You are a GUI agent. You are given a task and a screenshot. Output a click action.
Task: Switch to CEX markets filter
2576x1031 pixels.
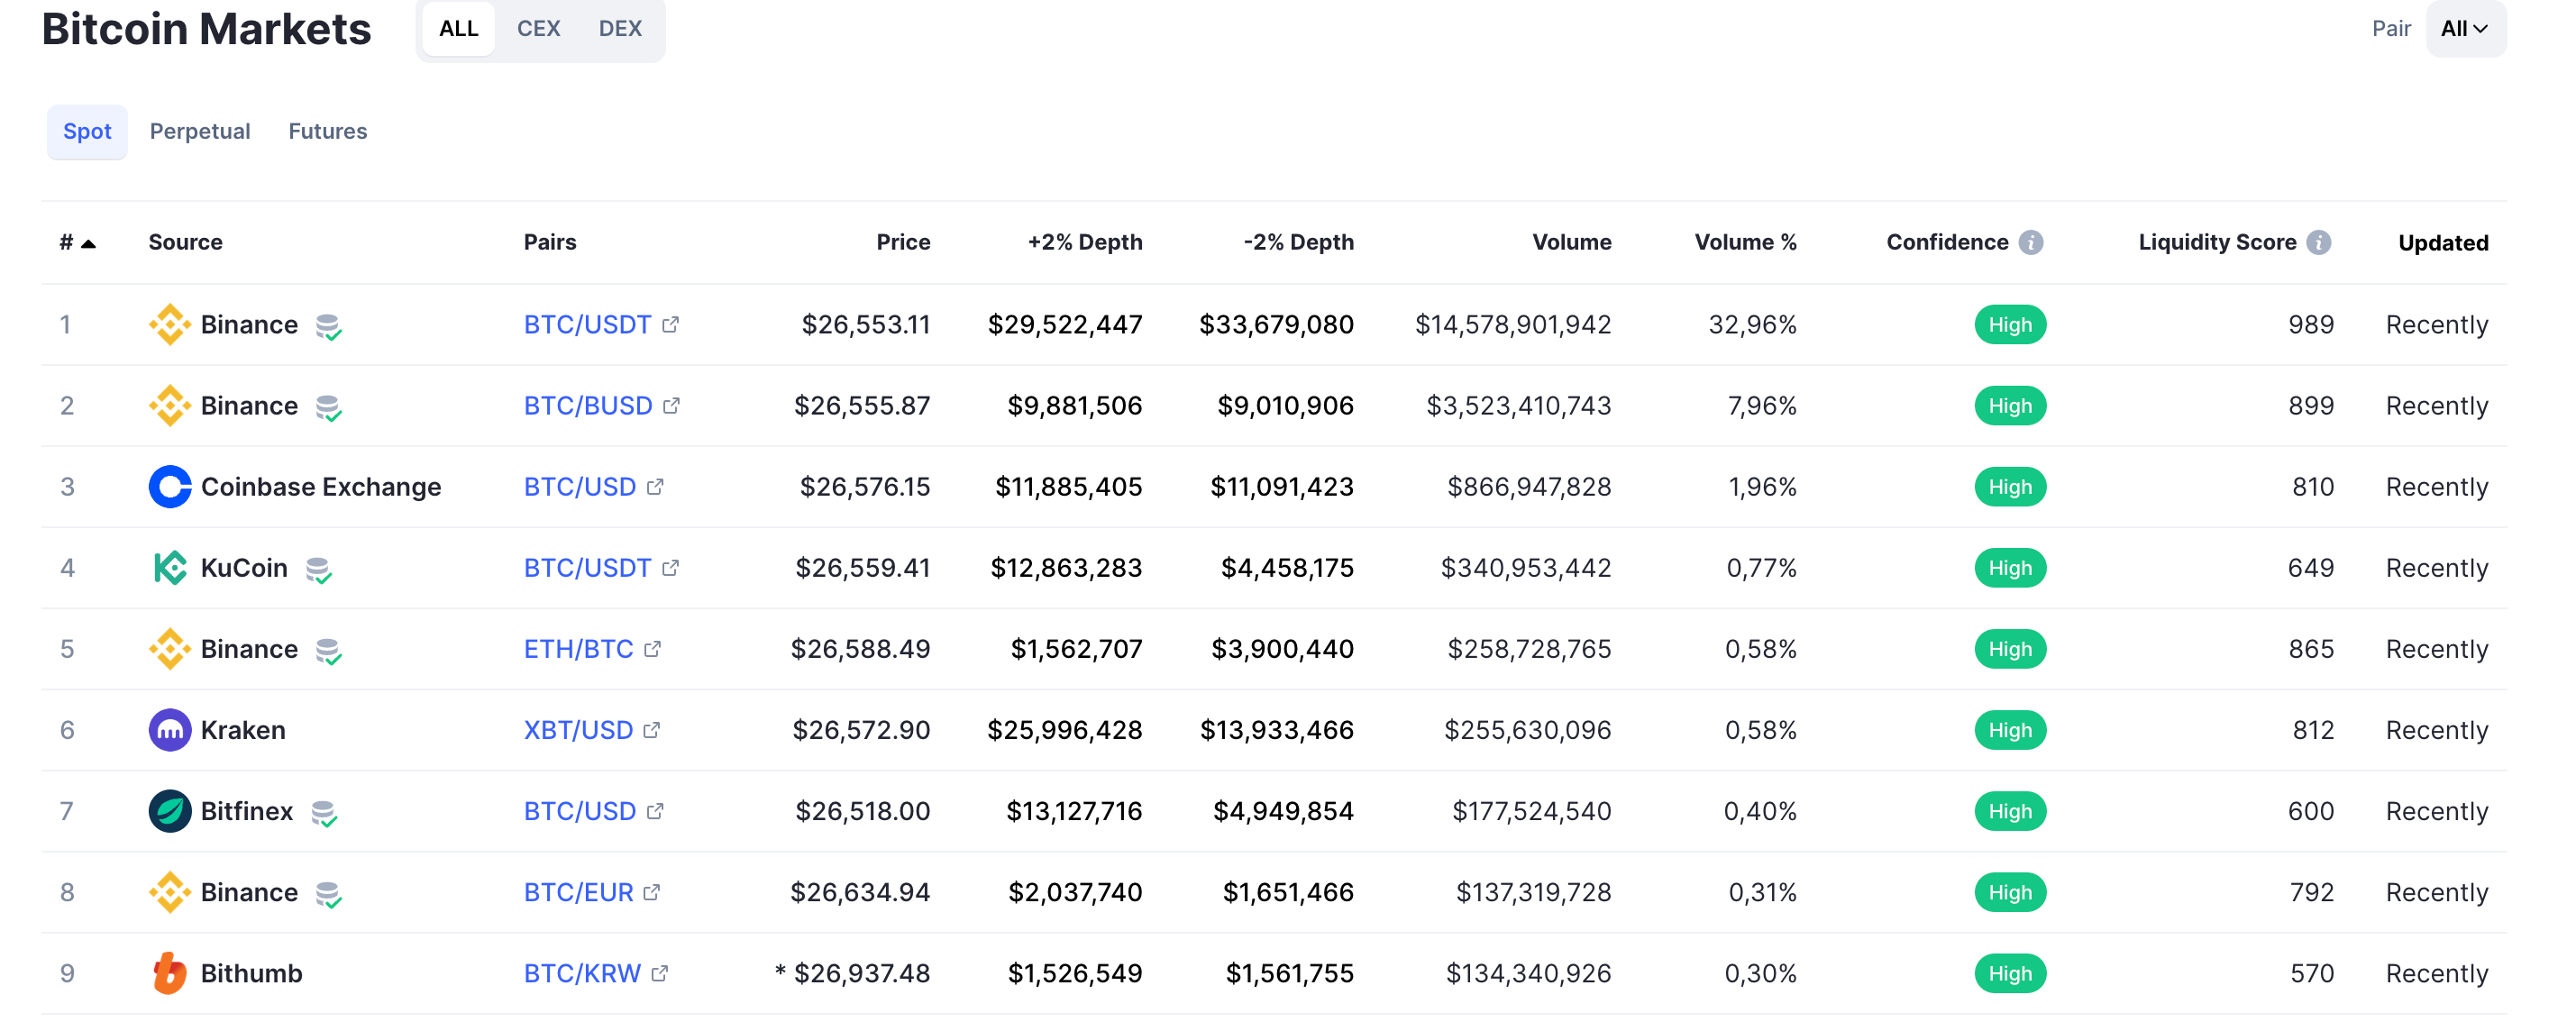pos(539,29)
